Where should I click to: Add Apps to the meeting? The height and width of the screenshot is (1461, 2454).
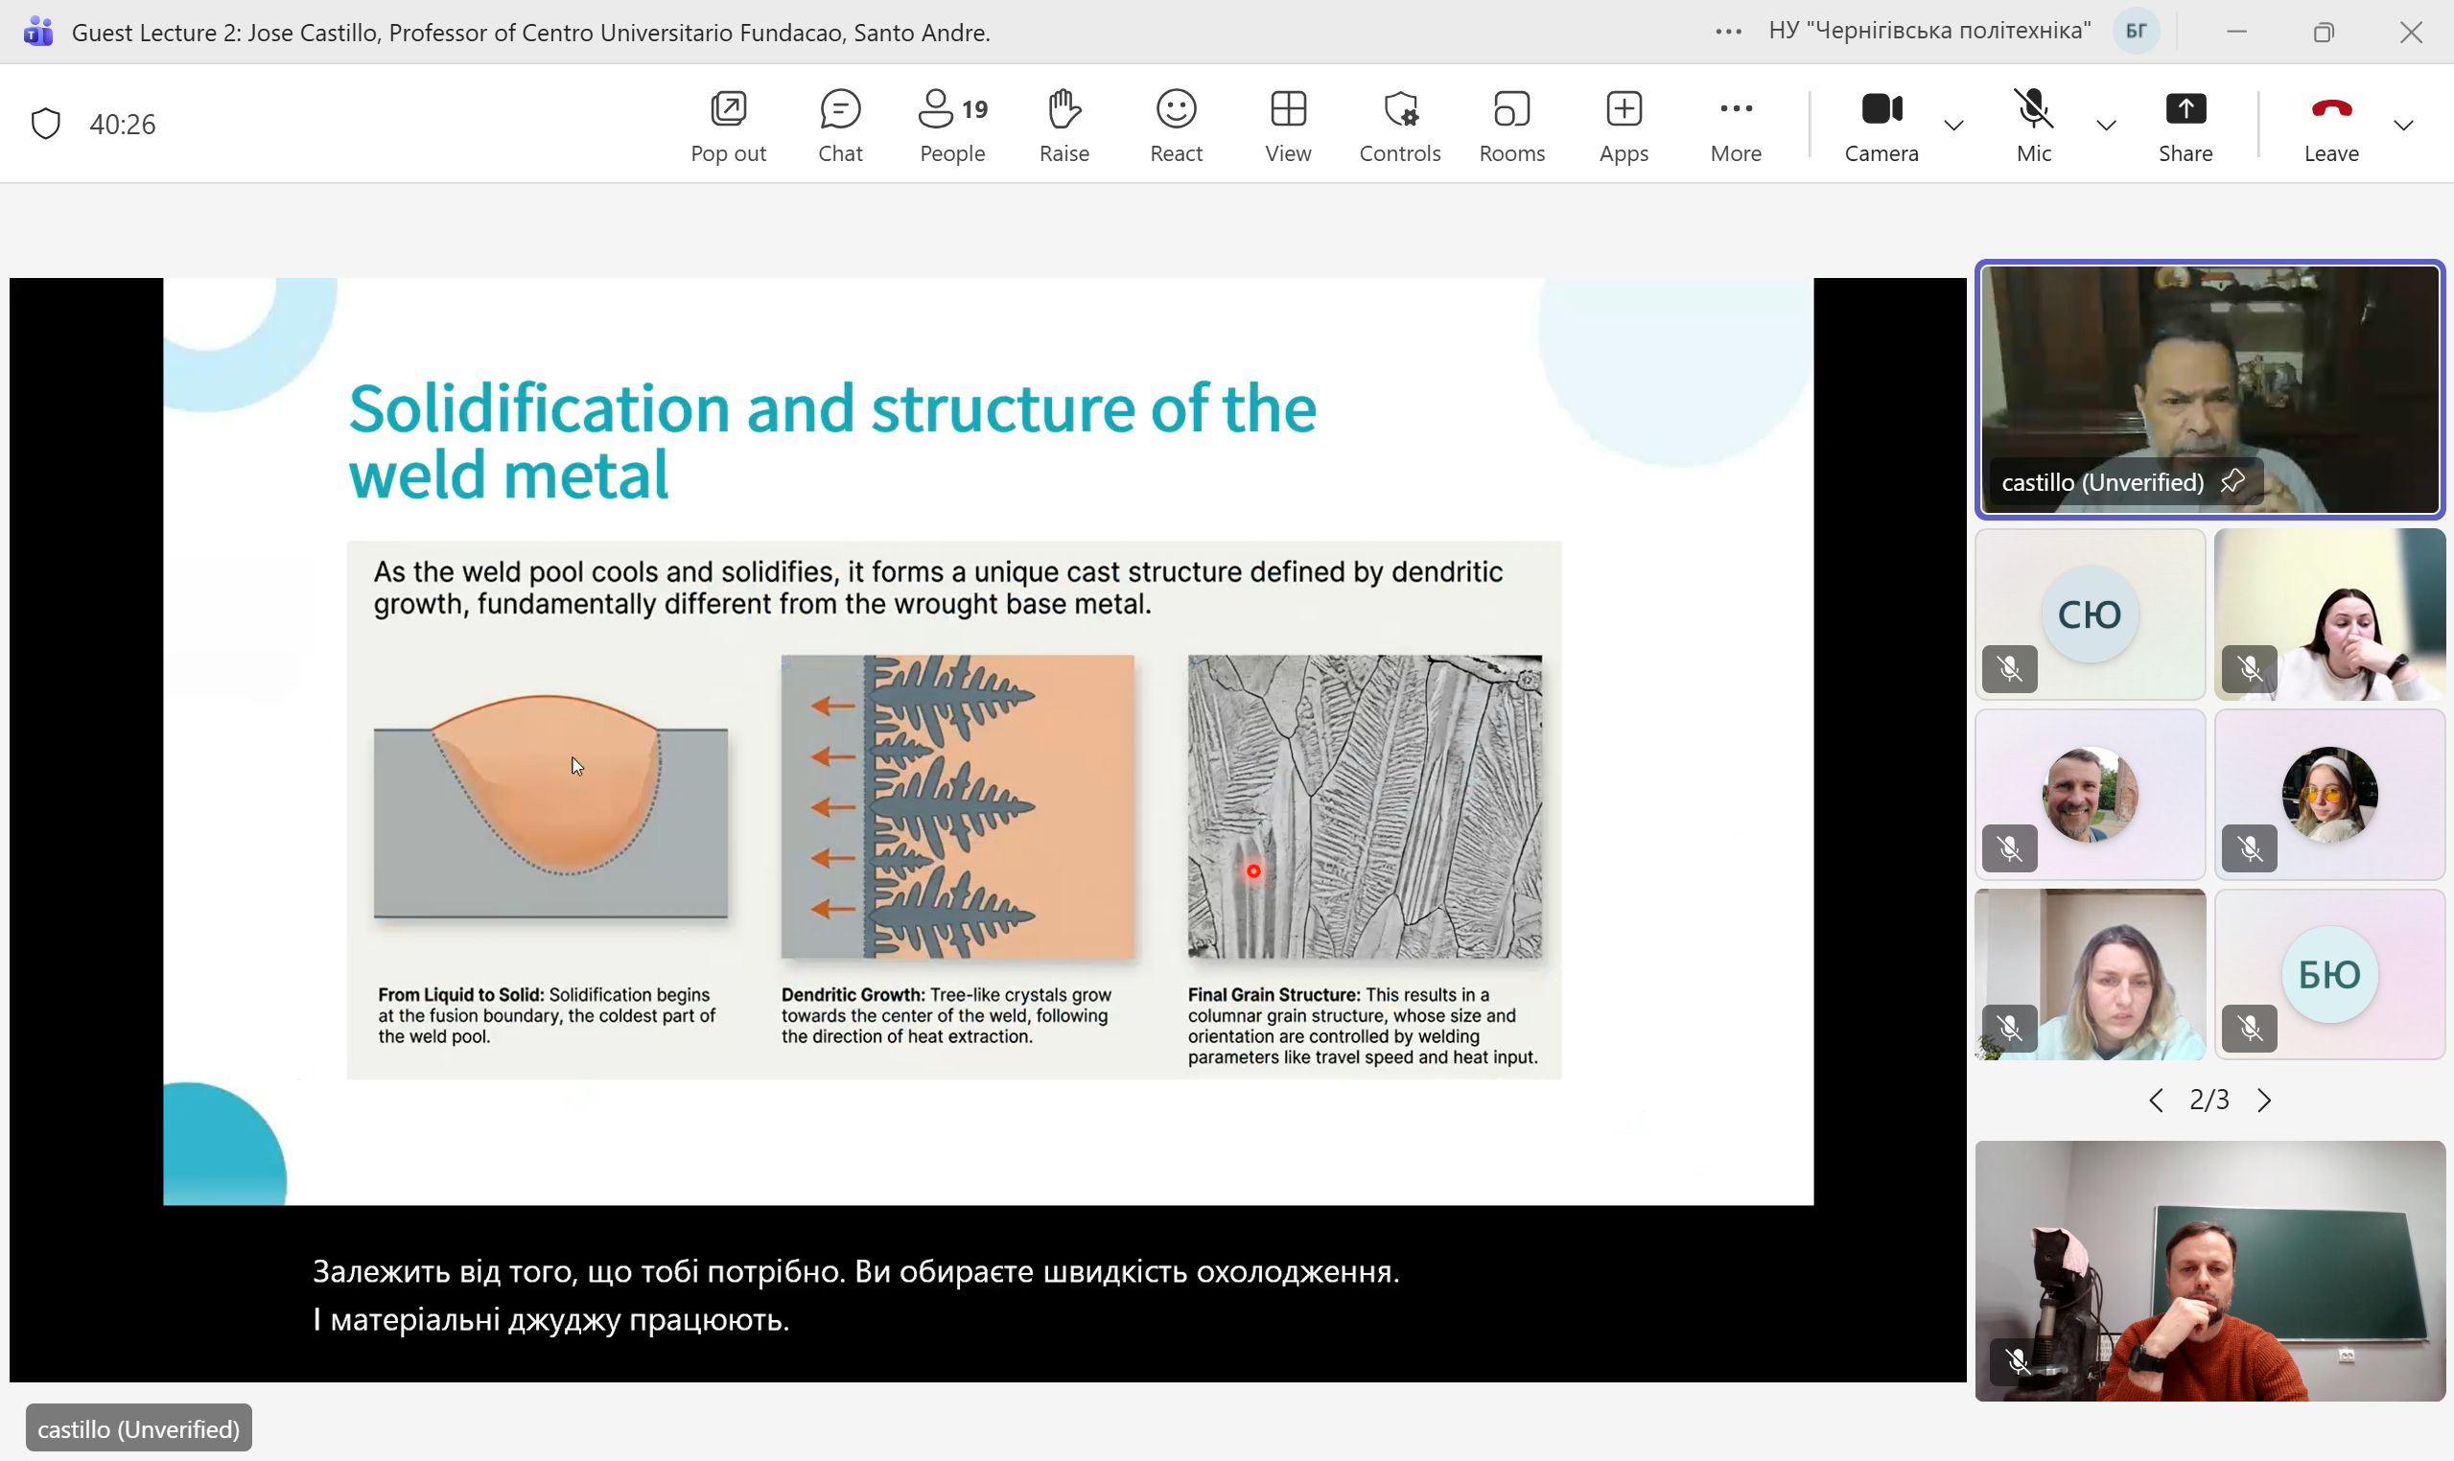point(1623,125)
